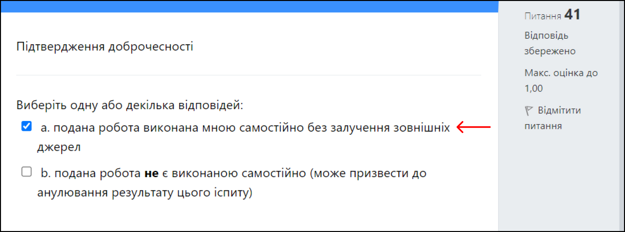Click the 'Макс. оцінка до 1,00' text
625x232 pixels.
pyautogui.click(x=561, y=81)
